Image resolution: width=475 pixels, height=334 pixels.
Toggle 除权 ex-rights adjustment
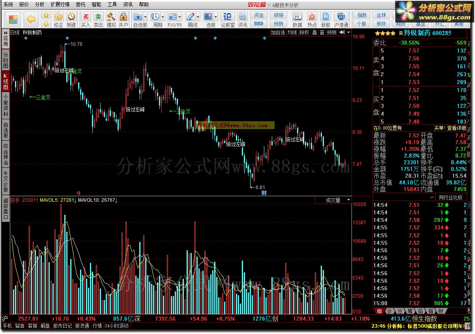click(304, 32)
